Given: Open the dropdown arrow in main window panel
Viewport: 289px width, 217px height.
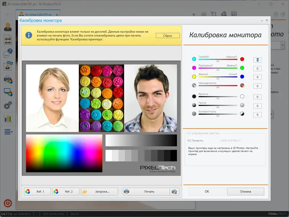Looking at the screenshot, I should pos(282,45).
